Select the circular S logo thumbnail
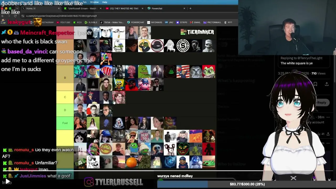Image resolution: width=336 pixels, height=189 pixels. 183,46
